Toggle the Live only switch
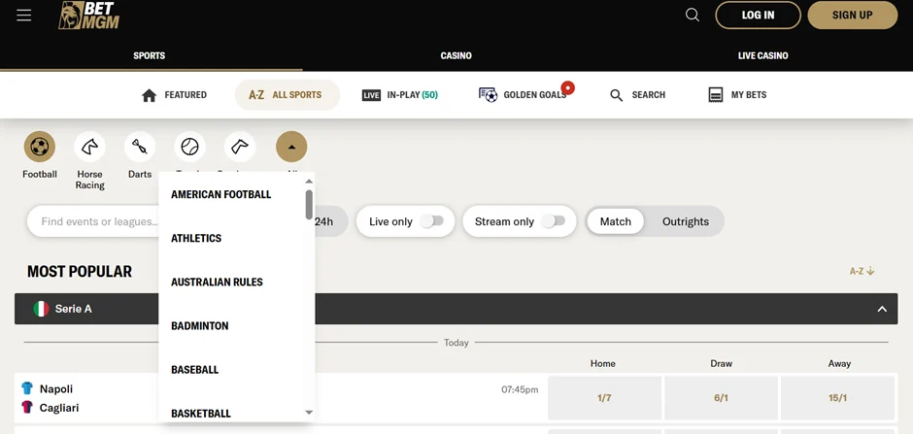 (x=432, y=221)
